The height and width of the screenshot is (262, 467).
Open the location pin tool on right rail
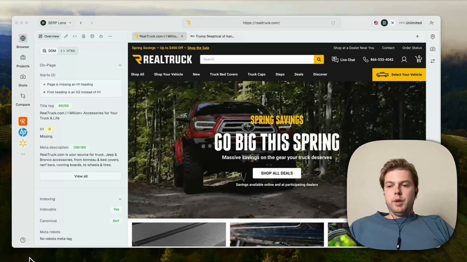[433, 37]
